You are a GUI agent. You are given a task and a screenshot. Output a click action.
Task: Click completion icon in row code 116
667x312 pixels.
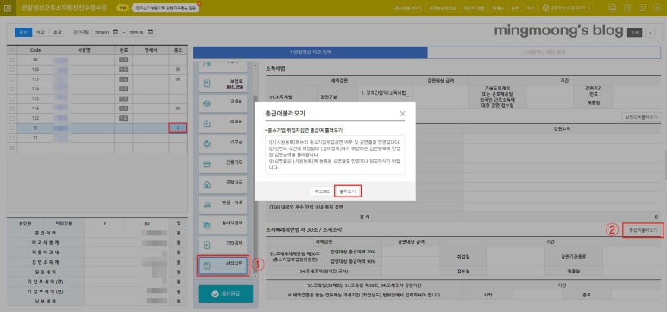coord(123,109)
